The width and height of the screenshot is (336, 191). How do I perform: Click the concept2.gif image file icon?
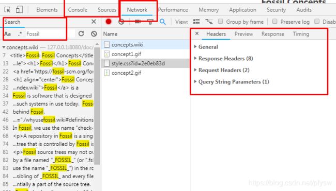tap(106, 73)
